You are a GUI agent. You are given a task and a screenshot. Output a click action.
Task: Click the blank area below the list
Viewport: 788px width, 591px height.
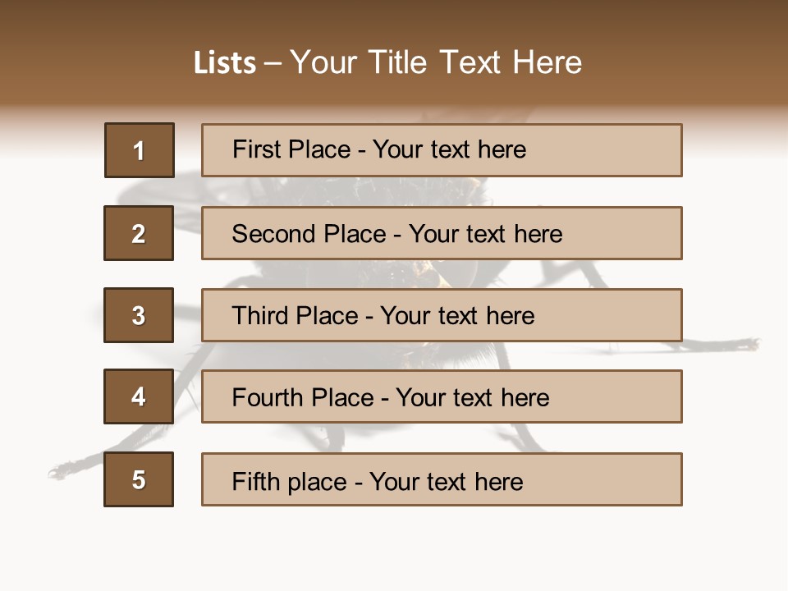click(394, 546)
